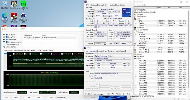Expand the P-Cores (Max) temperature node
This screenshot has width=190, height=100.
coord(135,50)
